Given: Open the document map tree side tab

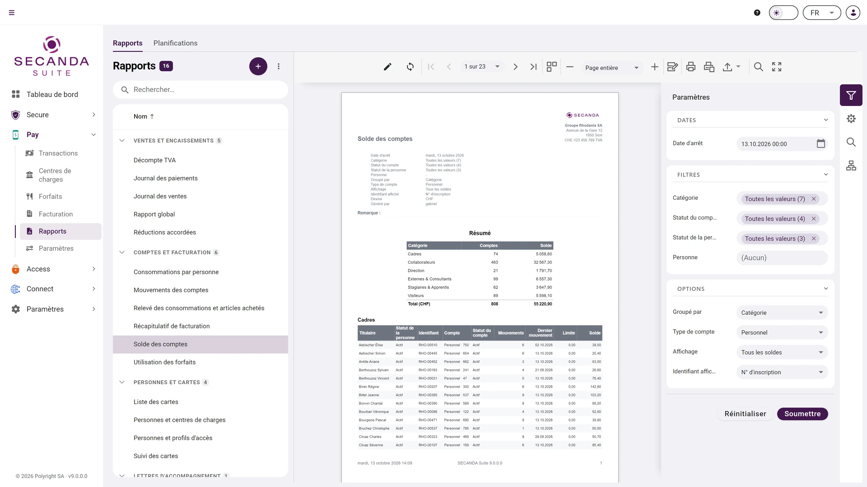Looking at the screenshot, I should coord(851,165).
